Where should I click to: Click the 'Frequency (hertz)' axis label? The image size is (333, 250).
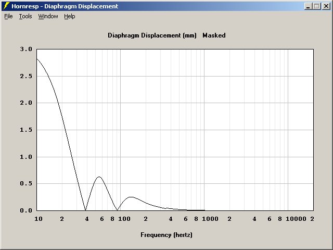pyautogui.click(x=166, y=235)
